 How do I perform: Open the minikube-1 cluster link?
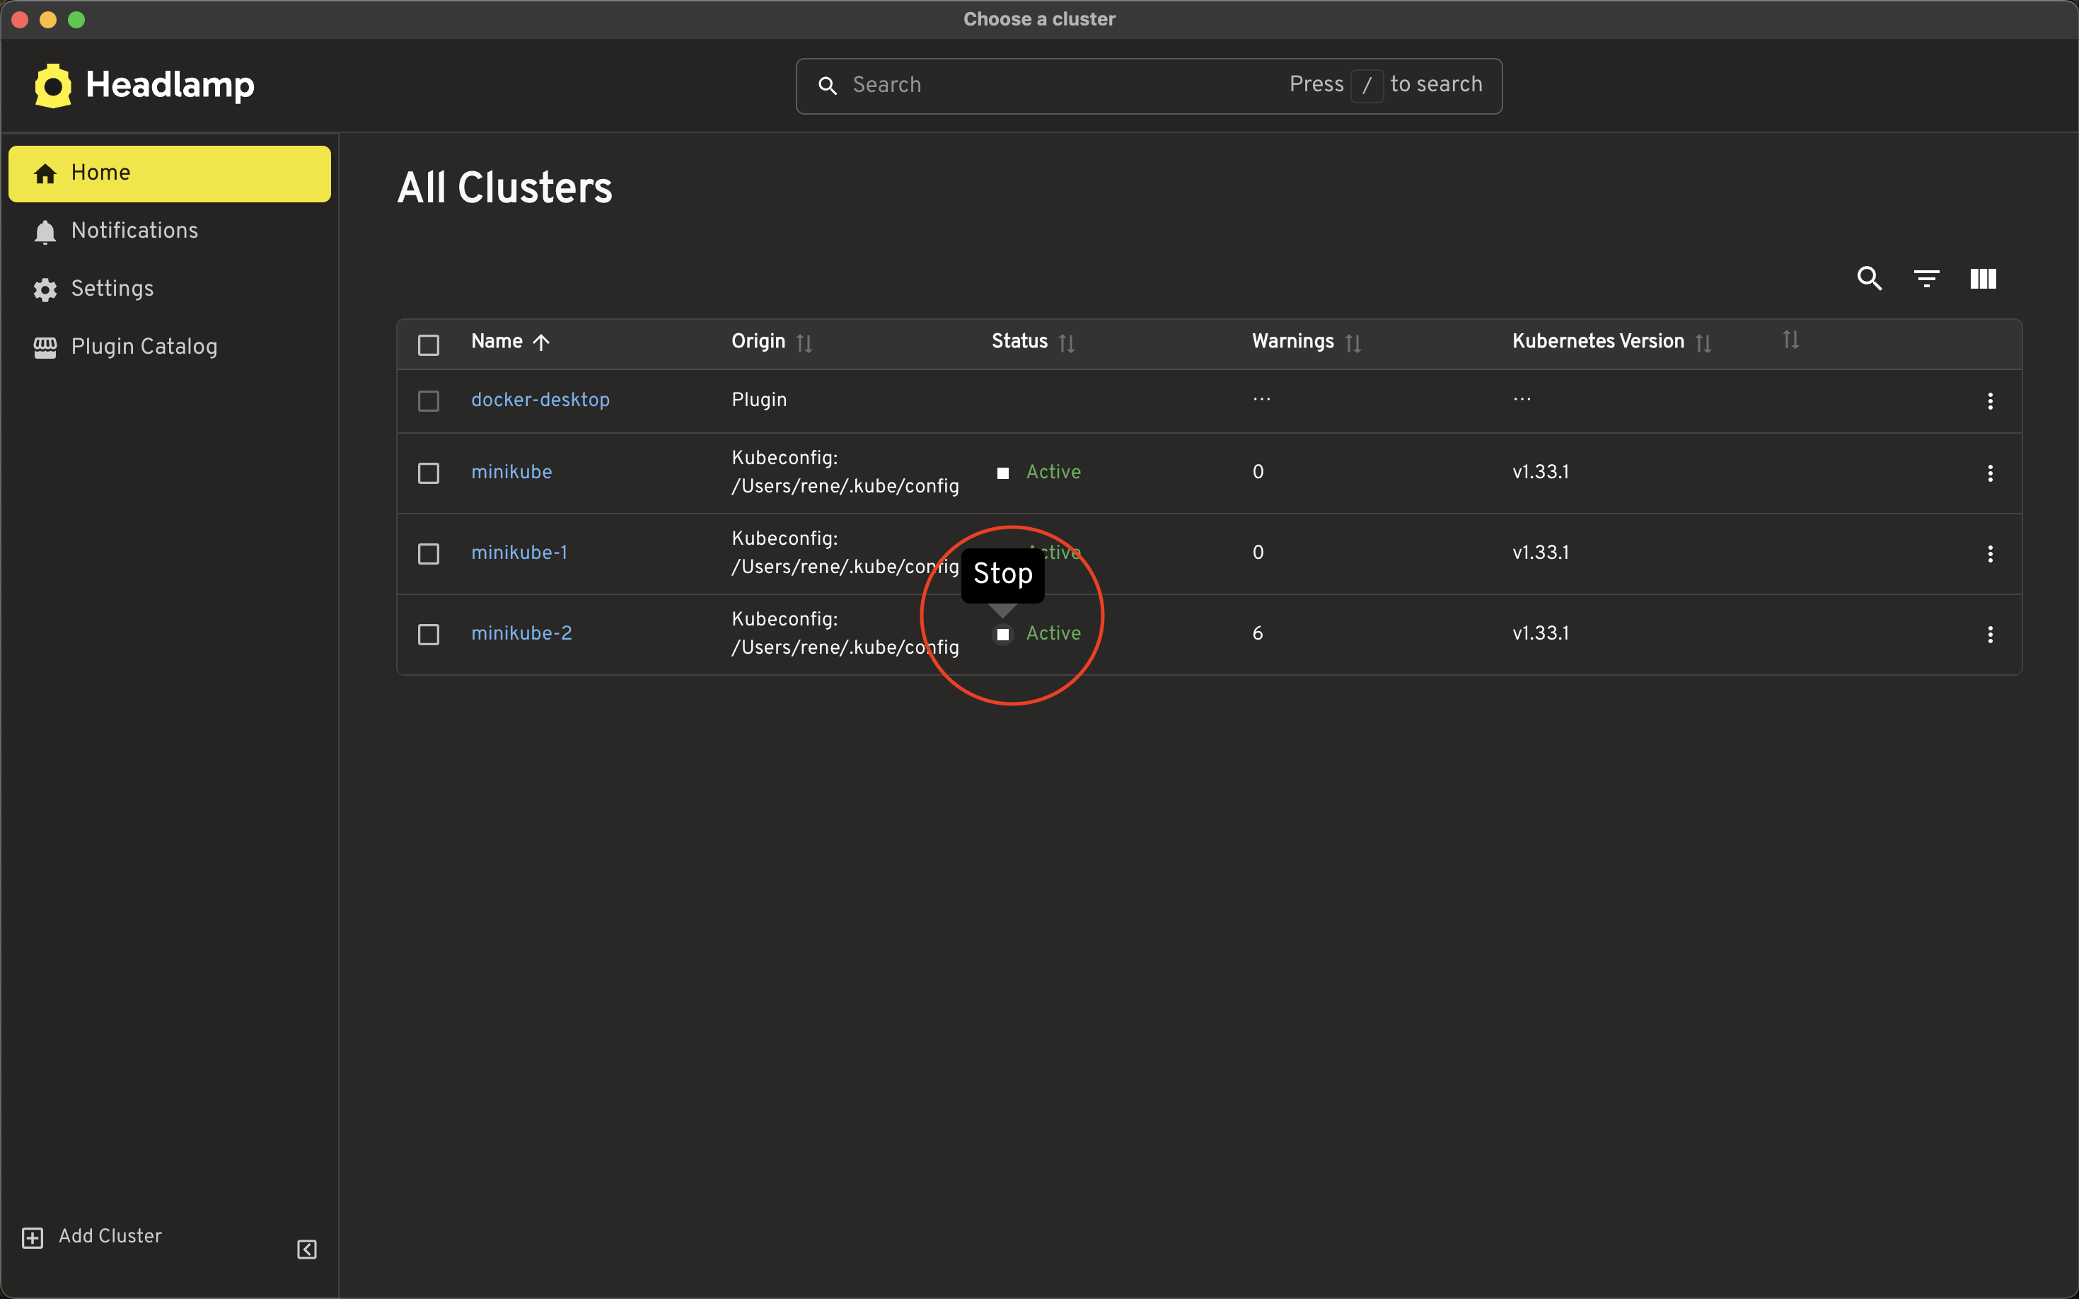tap(519, 553)
